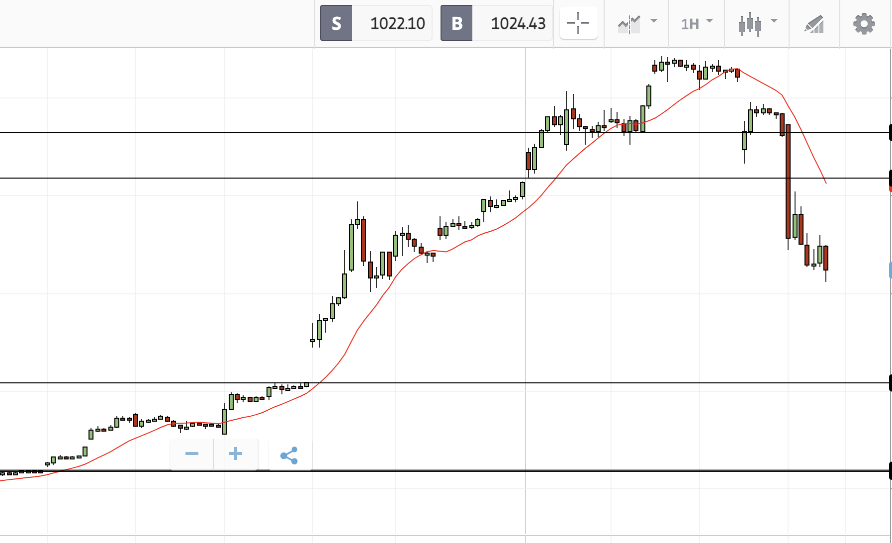Zoom out with the minus button
The image size is (892, 543).
(x=192, y=453)
